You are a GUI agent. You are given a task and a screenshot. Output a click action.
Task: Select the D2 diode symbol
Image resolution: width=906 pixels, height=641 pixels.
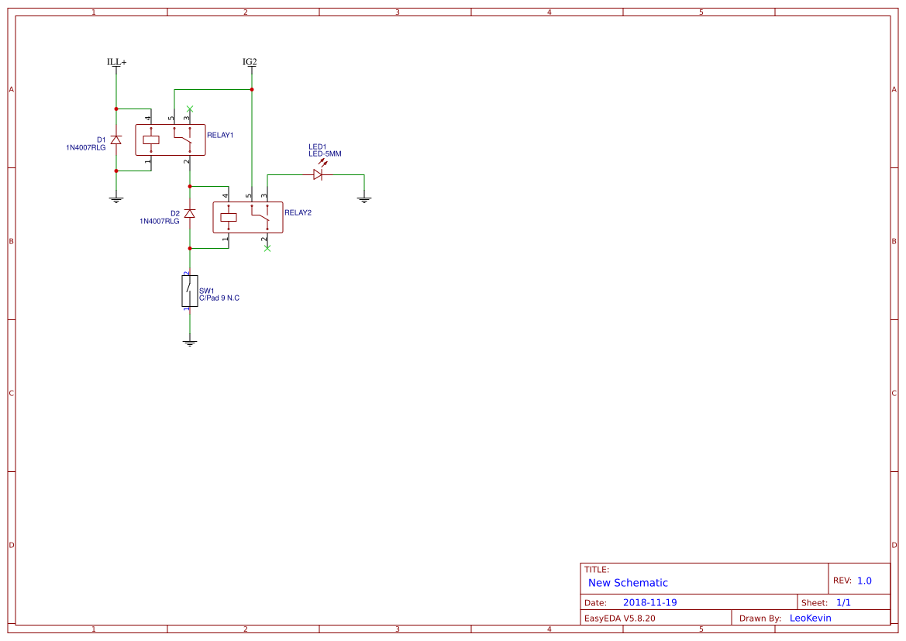coord(190,213)
